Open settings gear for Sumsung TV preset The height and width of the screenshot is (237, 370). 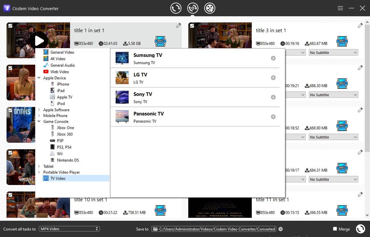tap(273, 58)
